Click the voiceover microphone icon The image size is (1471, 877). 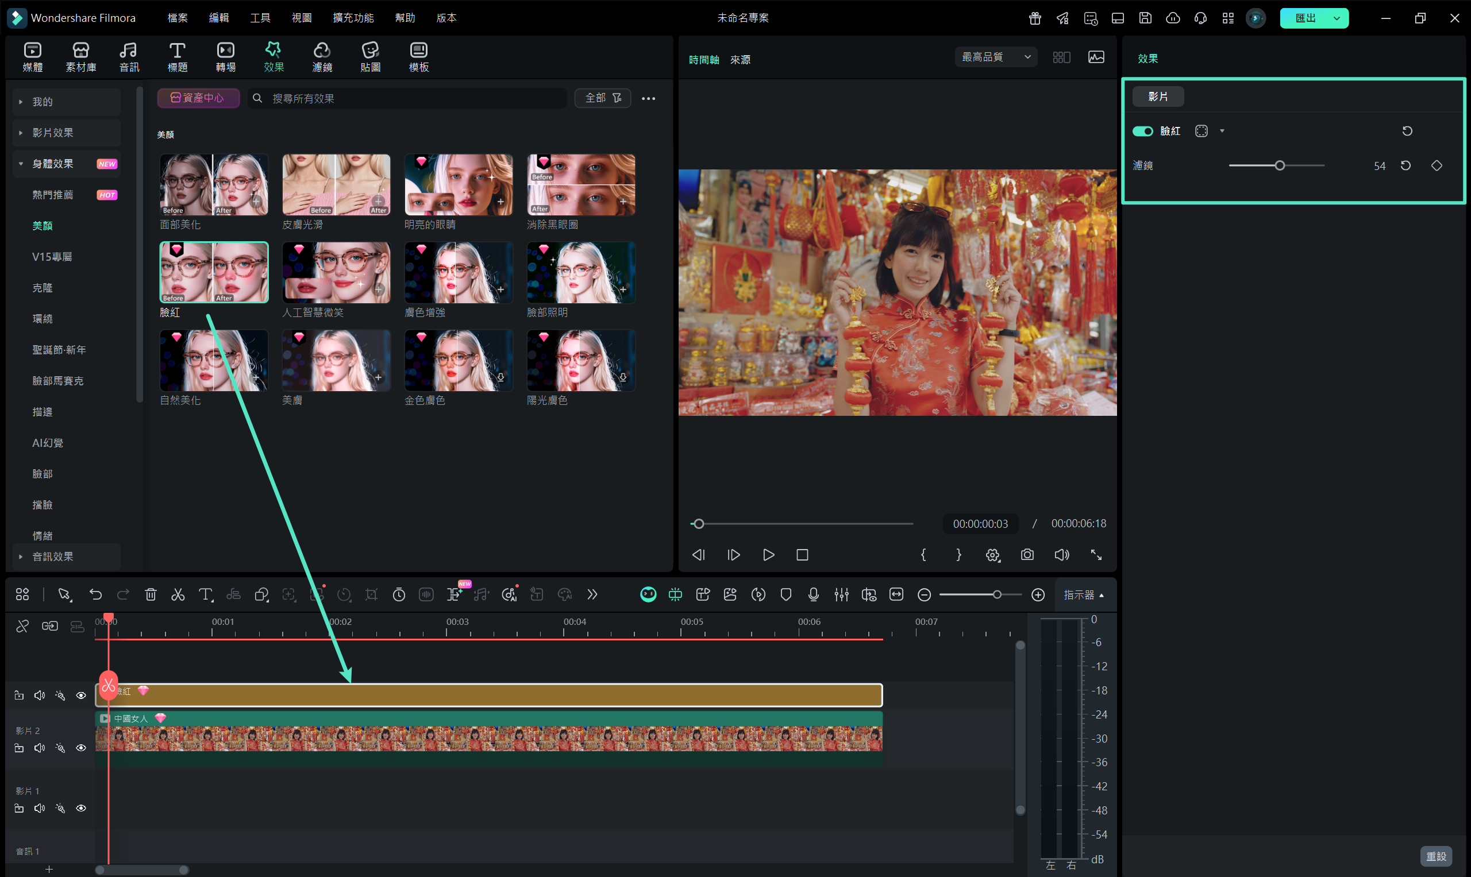pyautogui.click(x=814, y=594)
